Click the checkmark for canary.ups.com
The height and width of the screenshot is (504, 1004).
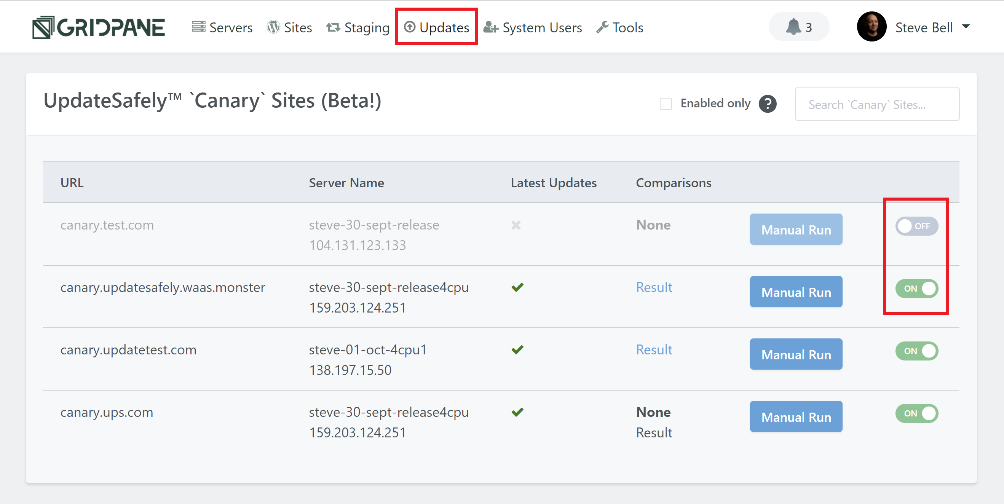pos(517,412)
